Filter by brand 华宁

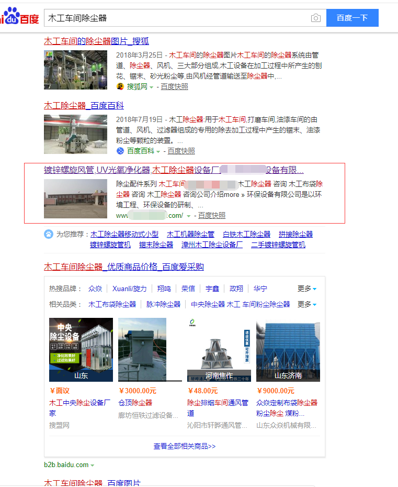coord(260,289)
